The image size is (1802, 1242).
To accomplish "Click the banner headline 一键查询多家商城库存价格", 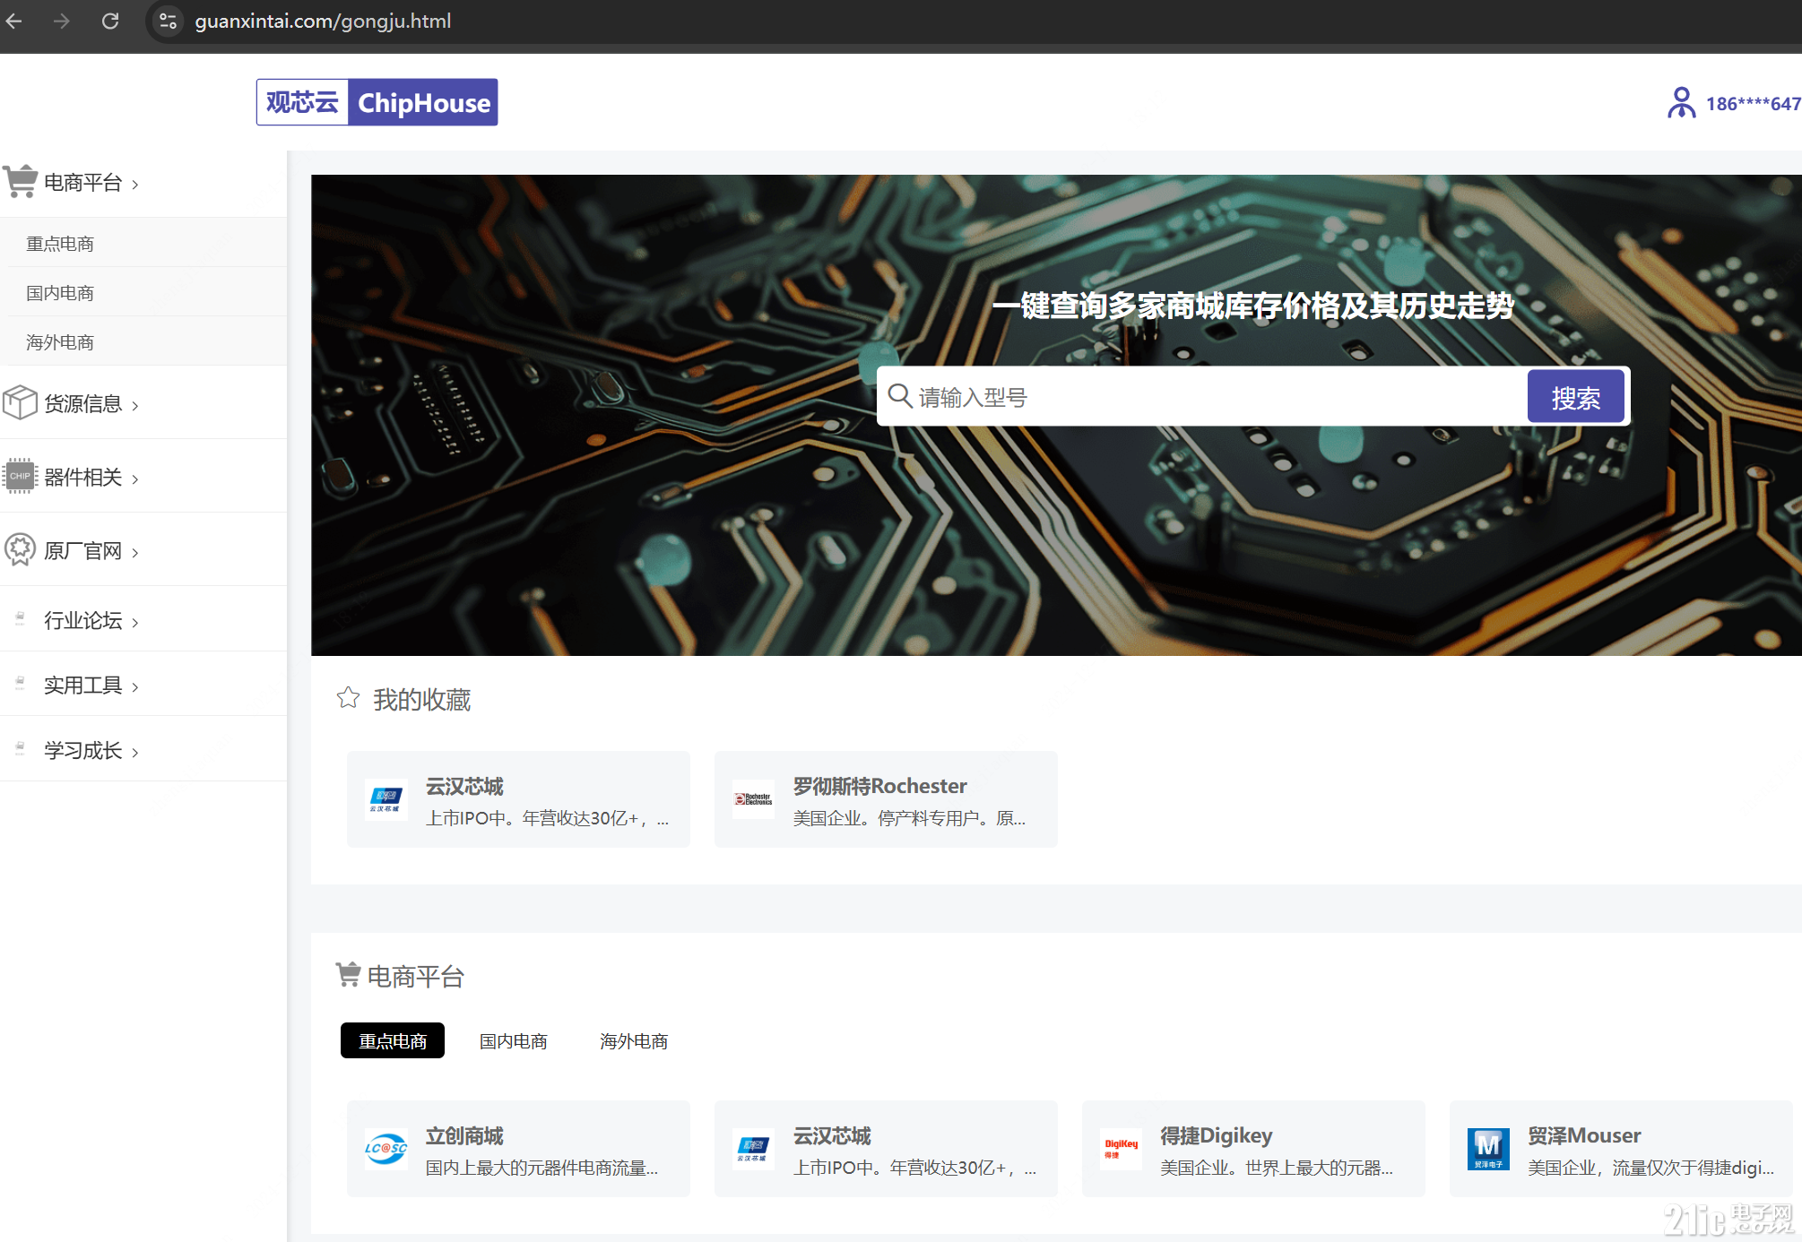I will click(x=1252, y=306).
